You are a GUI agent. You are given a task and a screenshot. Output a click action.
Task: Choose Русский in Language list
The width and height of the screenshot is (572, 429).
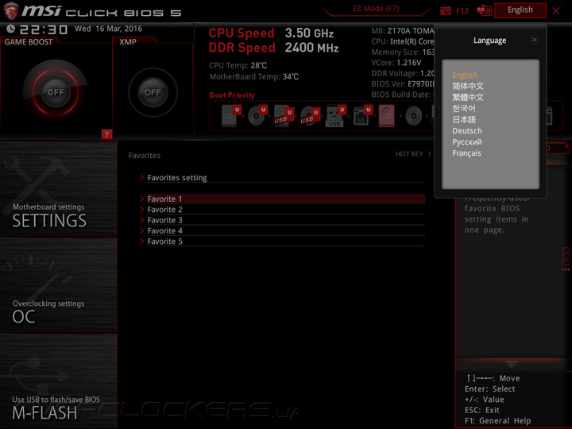pyautogui.click(x=467, y=142)
